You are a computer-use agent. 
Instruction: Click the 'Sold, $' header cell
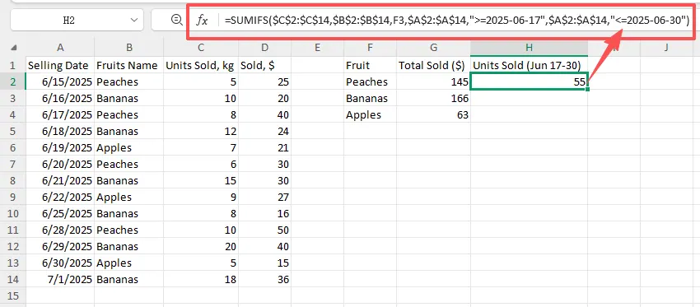[264, 66]
